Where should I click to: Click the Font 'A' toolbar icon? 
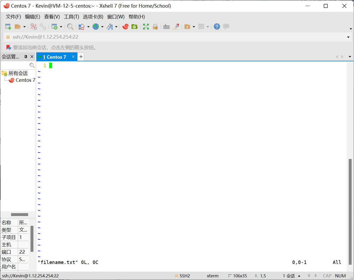coord(110,27)
